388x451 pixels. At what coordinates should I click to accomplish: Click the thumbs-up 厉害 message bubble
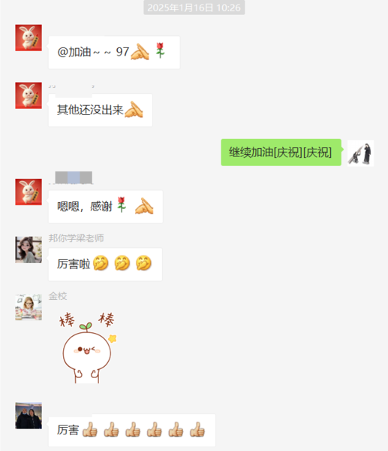click(x=132, y=430)
